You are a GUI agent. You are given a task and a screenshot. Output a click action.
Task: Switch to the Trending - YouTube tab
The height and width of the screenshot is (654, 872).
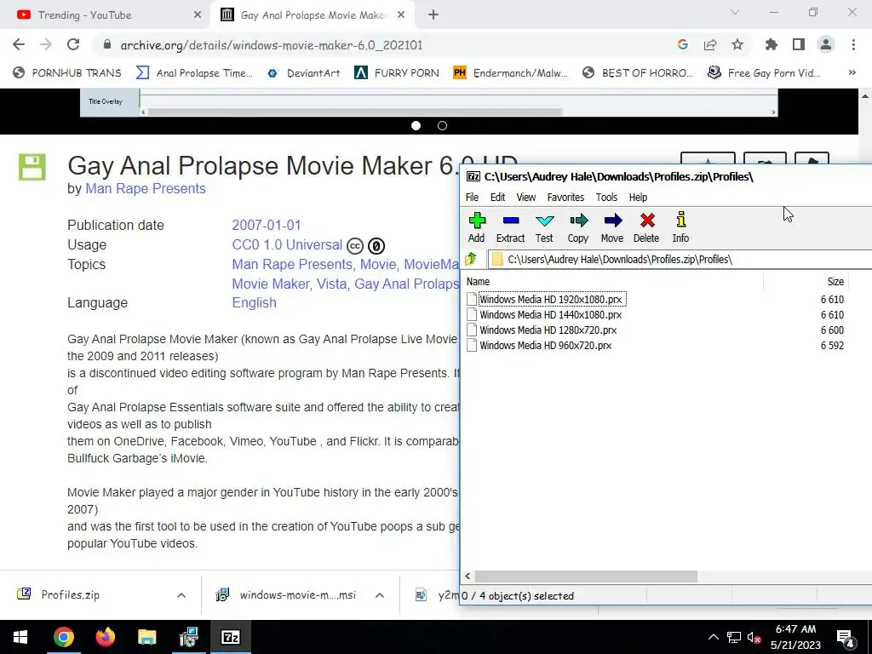click(x=106, y=15)
